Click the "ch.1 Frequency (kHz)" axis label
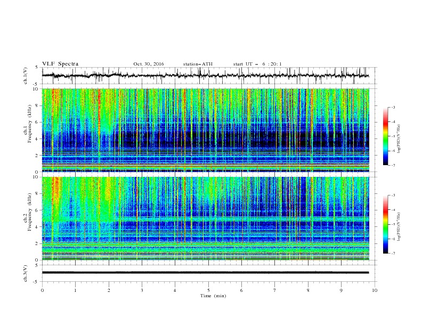This screenshot has height=326, width=422. 28,124
